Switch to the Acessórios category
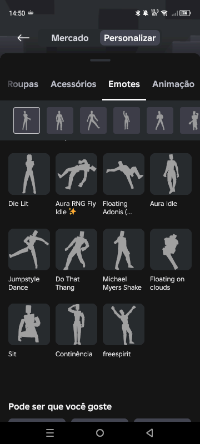 point(73,84)
